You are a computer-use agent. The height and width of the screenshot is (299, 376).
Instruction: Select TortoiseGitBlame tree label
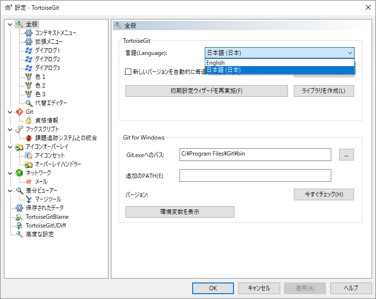pyautogui.click(x=47, y=217)
